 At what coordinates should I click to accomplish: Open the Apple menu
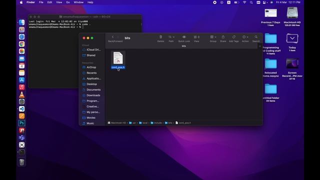point(21,2)
